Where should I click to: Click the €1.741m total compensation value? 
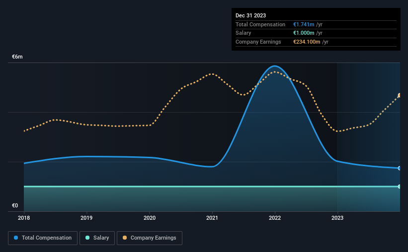[304, 24]
